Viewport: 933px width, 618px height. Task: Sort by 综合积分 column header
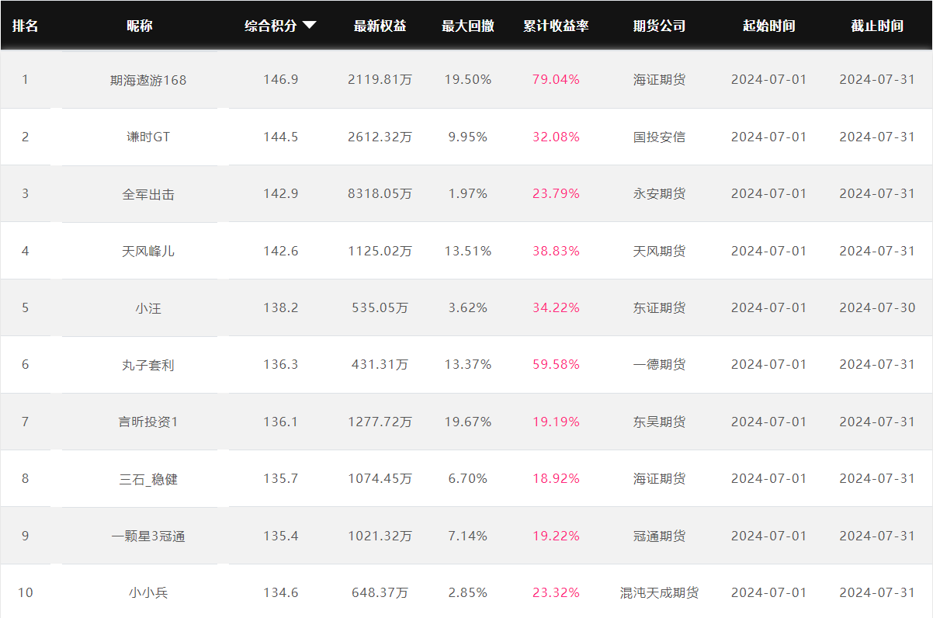[271, 26]
